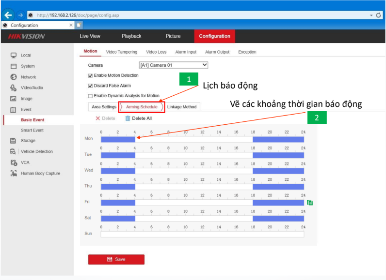Screen dimensions: 386x280
Task: Click the Vehicle Detection icon
Action: [14, 151]
